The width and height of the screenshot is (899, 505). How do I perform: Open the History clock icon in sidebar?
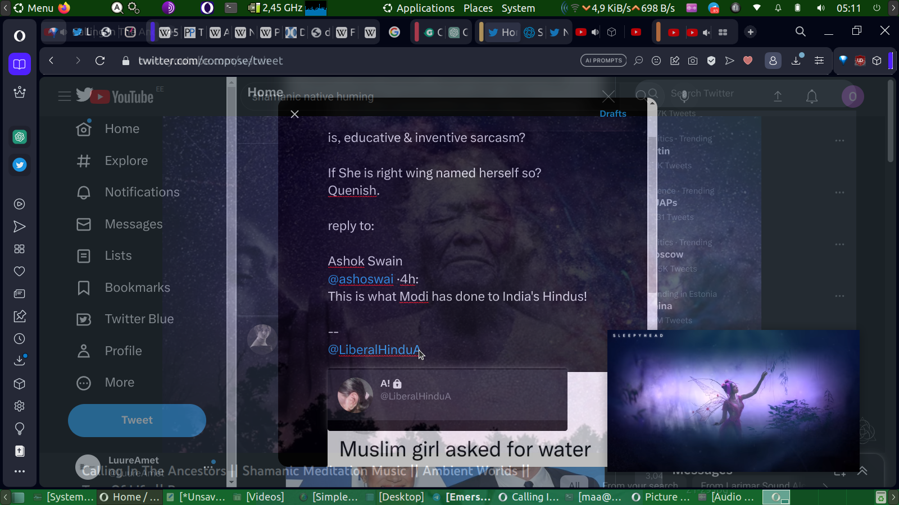click(x=20, y=339)
